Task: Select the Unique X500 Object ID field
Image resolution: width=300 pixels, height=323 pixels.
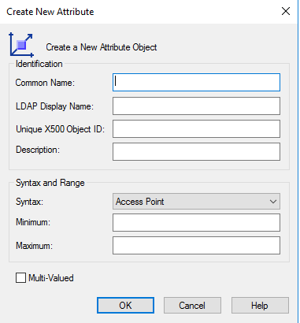Action: pyautogui.click(x=196, y=128)
